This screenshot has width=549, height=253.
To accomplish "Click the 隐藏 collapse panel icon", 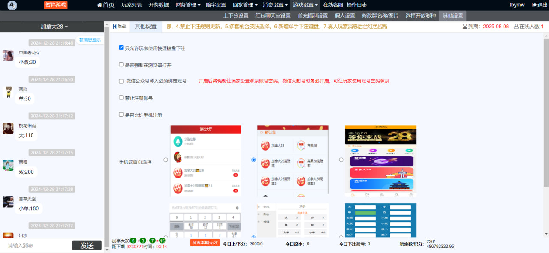I will click(115, 27).
